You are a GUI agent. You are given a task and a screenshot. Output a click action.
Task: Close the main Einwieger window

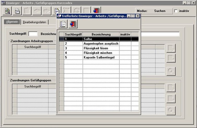pyautogui.click(x=194, y=3)
